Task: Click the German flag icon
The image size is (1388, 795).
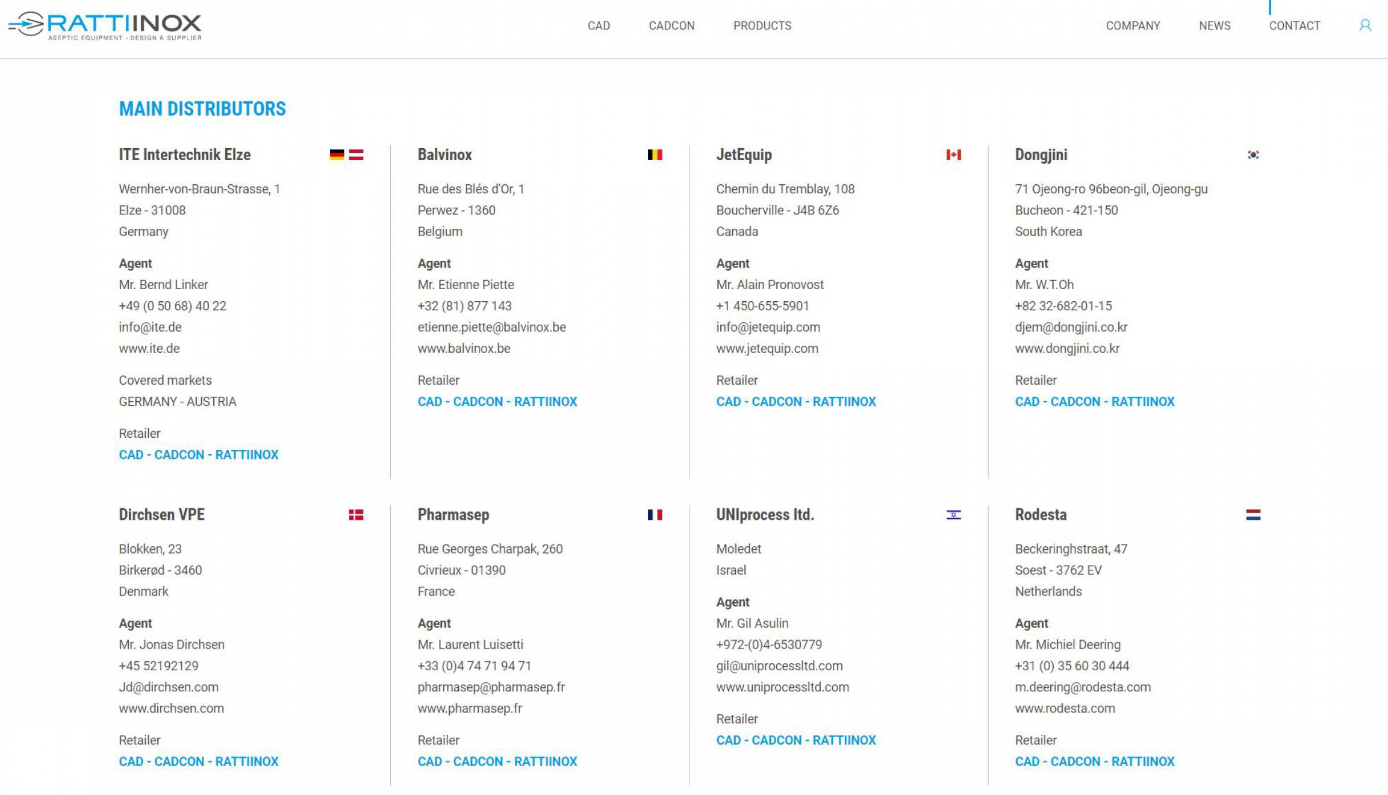Action: click(337, 155)
